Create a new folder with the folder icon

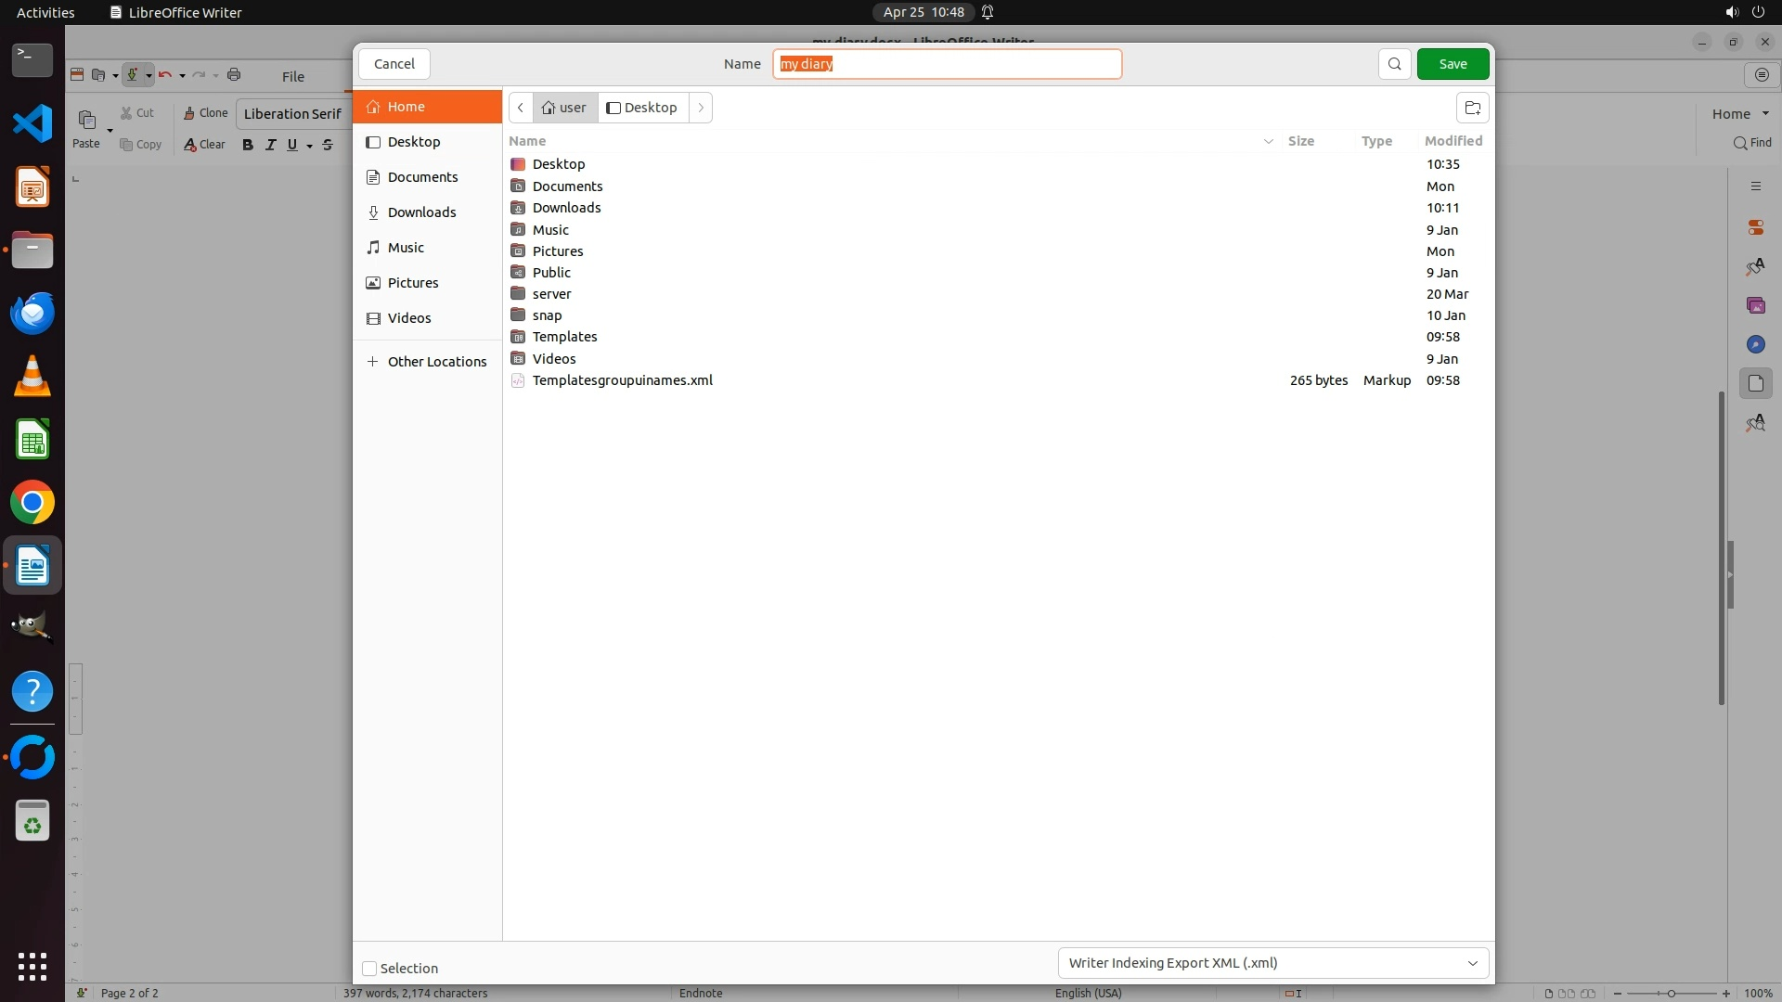[1472, 108]
